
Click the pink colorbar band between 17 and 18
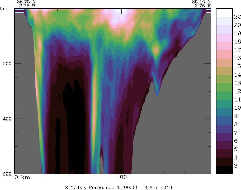pos(224,46)
